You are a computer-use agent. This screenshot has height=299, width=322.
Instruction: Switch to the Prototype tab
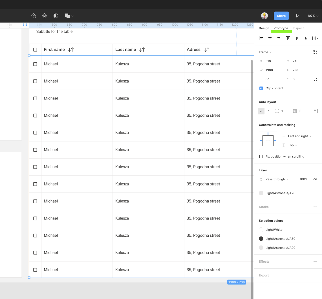pyautogui.click(x=281, y=28)
